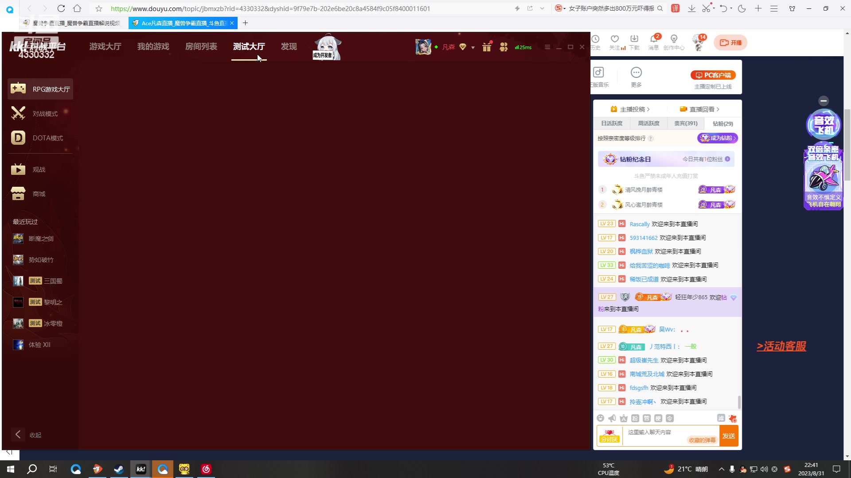The width and height of the screenshot is (851, 478).
Task: Collapse the sidebar with 收起 arrow
Action: point(18,435)
